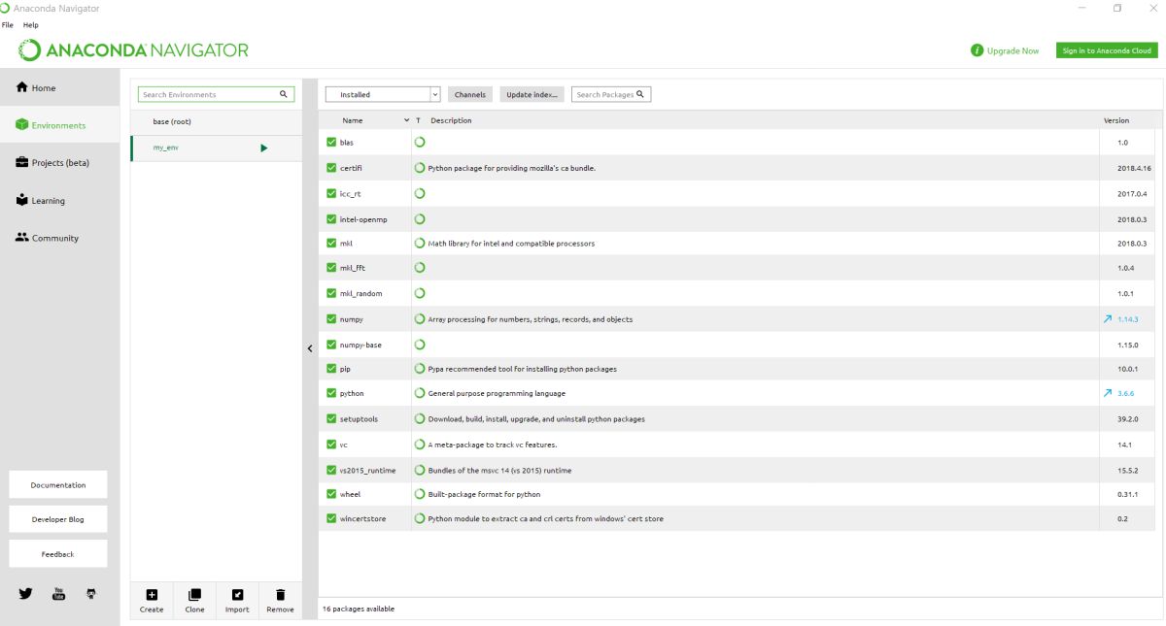The width and height of the screenshot is (1166, 626).
Task: Click the Community people icon
Action: [x=22, y=237]
